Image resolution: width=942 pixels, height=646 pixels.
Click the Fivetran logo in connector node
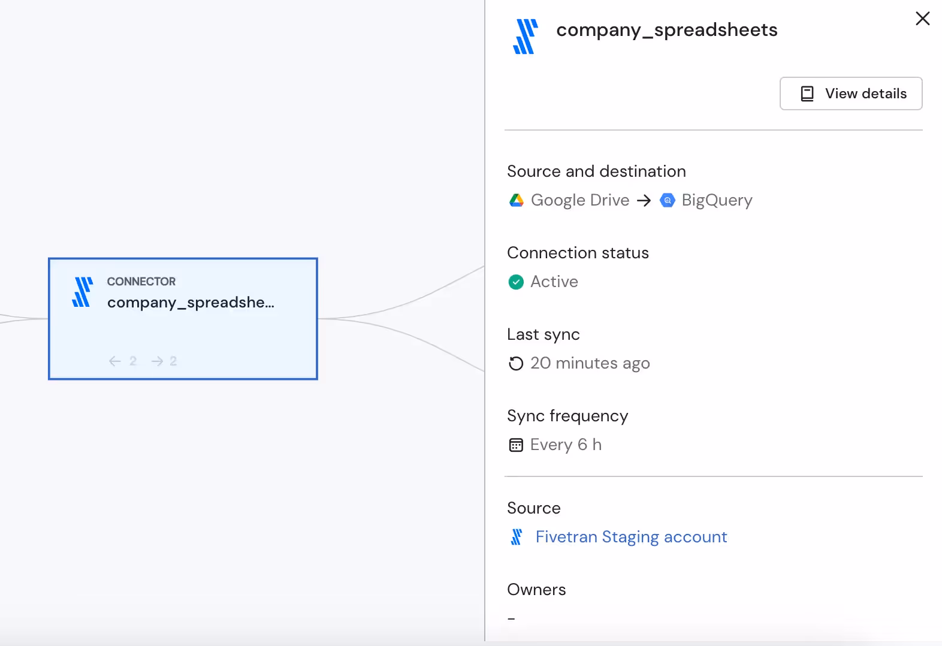(x=83, y=292)
